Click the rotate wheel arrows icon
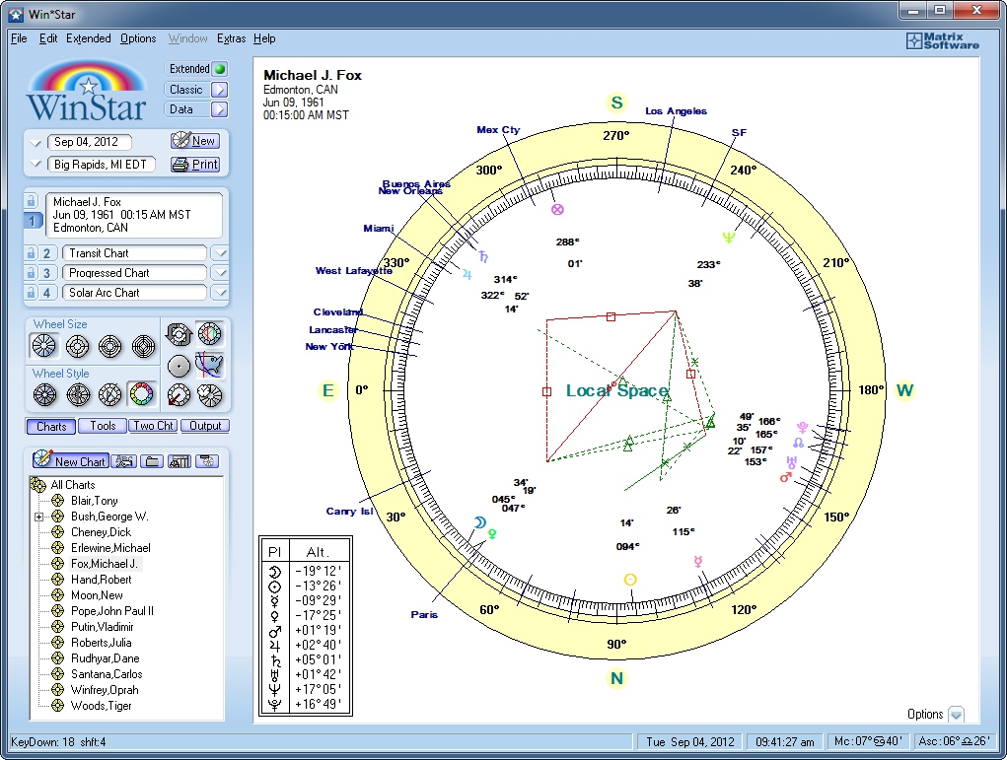Image resolution: width=1007 pixels, height=760 pixels. point(179,334)
